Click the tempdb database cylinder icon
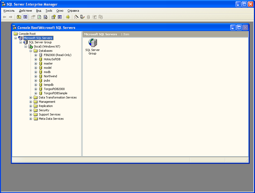The height and width of the screenshot is (193, 255). (41, 85)
